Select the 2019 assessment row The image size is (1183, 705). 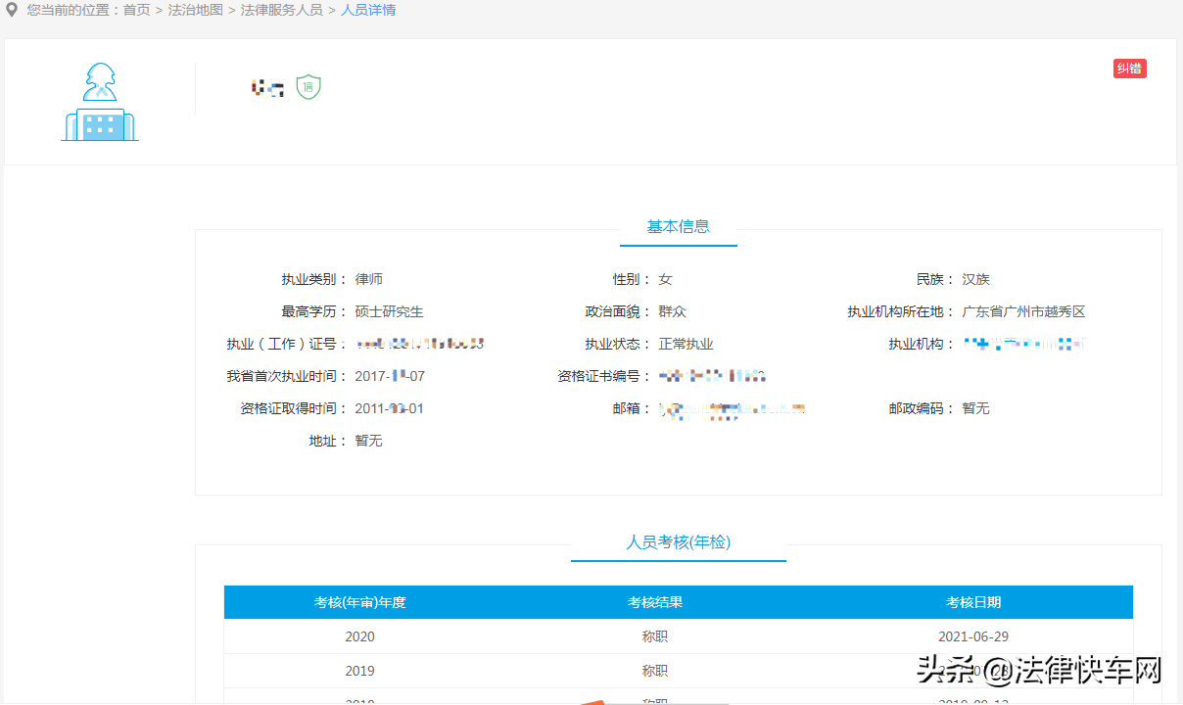point(359,671)
